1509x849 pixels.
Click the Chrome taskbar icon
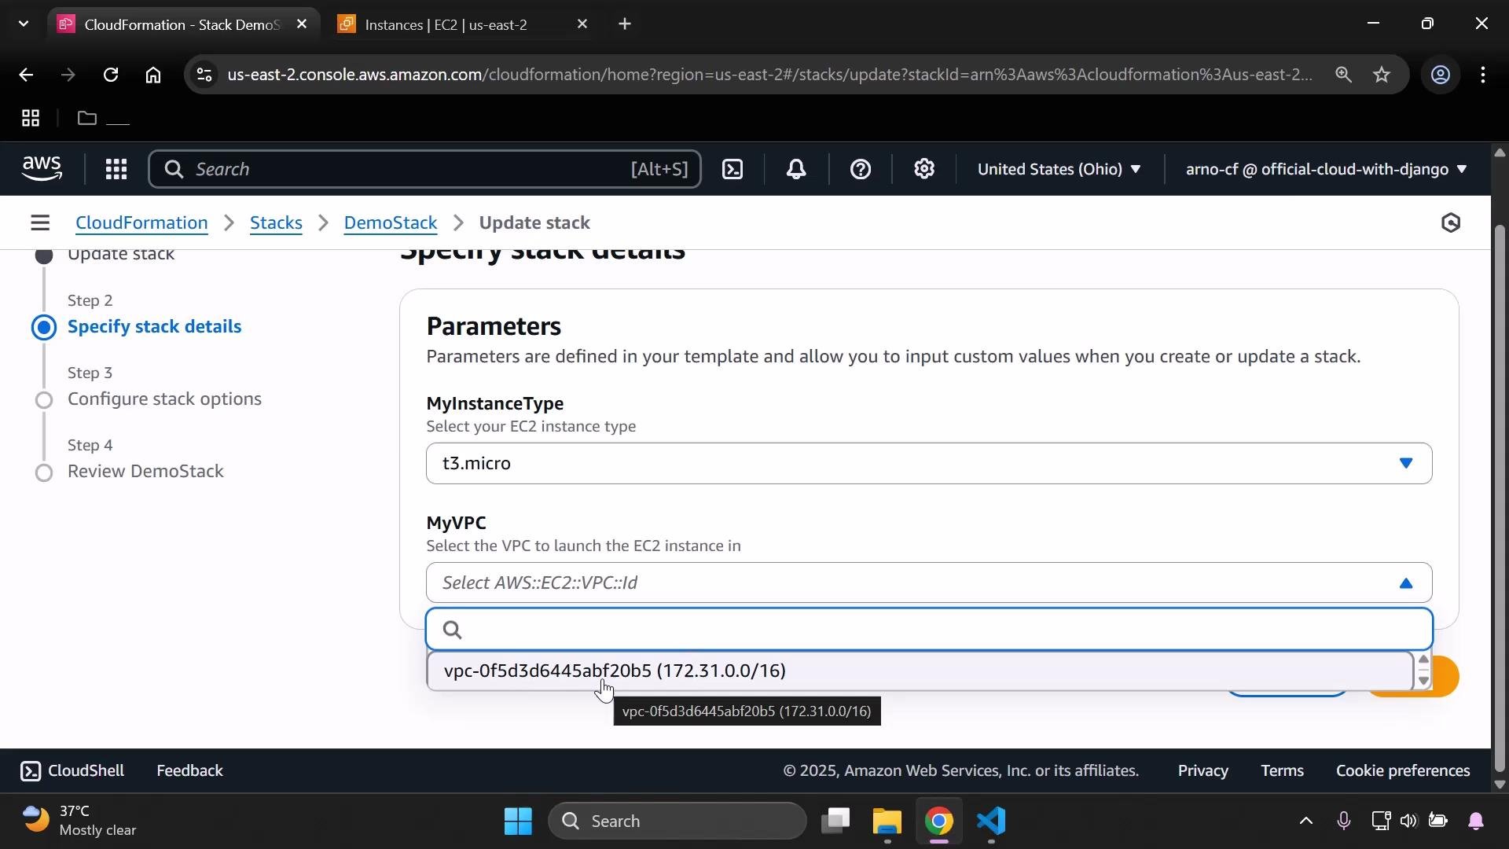click(939, 821)
